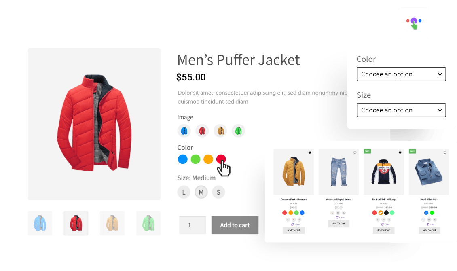
Task: Click the Size dropdown chevron arrow
Action: 440,110
